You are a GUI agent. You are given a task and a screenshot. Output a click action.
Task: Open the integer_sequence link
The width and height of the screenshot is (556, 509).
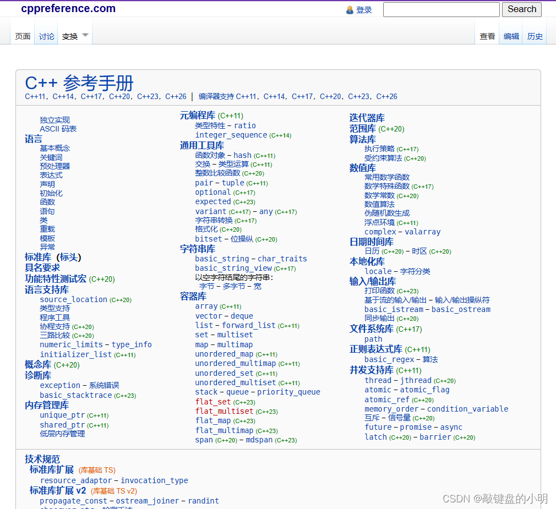[x=231, y=135]
